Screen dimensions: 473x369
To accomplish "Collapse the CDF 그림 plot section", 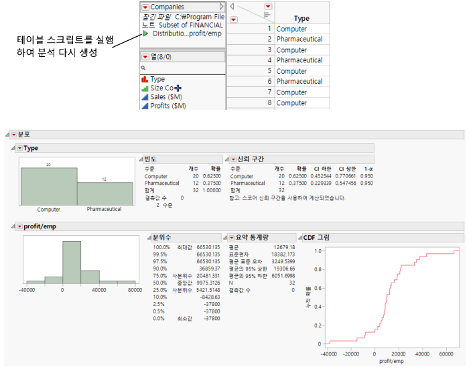I will tap(300, 238).
